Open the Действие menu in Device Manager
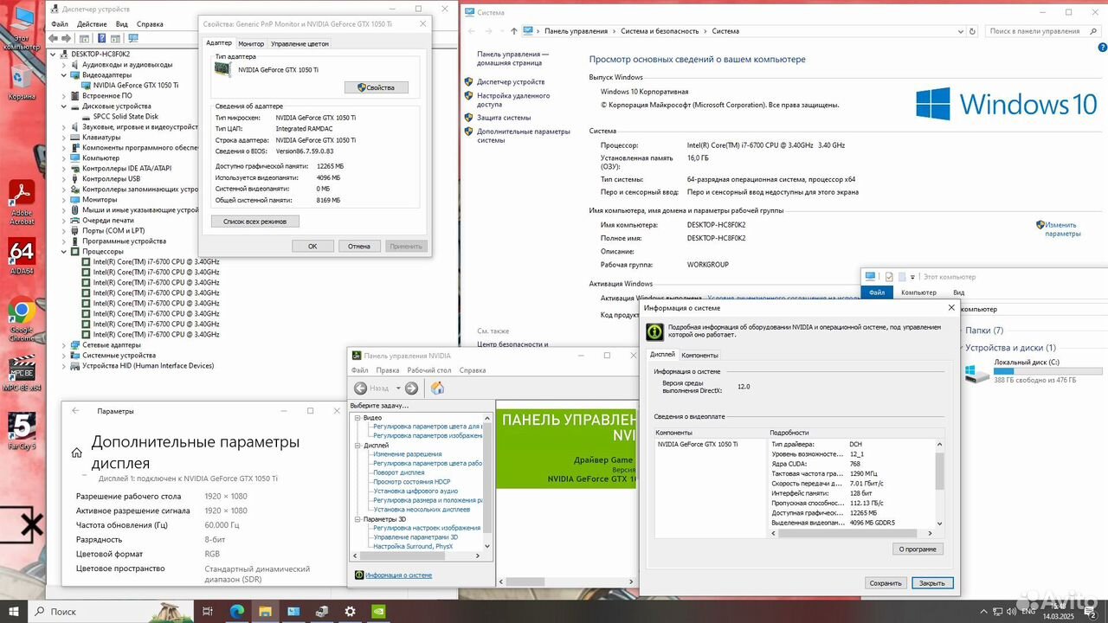This screenshot has height=623, width=1108. pyautogui.click(x=92, y=24)
